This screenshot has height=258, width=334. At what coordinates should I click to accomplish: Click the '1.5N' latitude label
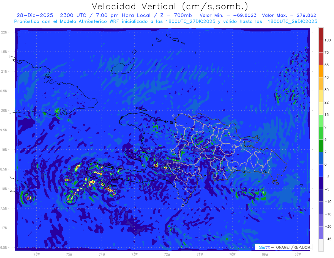click(x=4, y=52)
